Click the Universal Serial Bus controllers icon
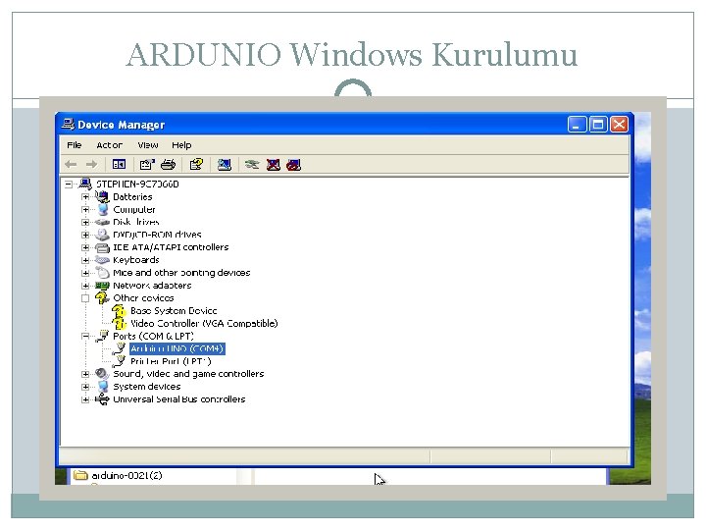 (x=102, y=398)
